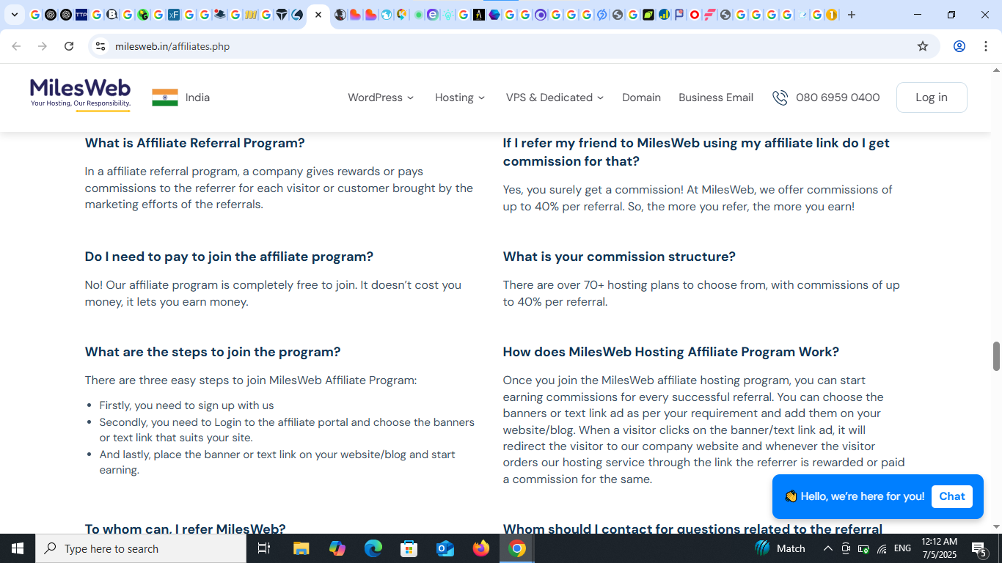The height and width of the screenshot is (563, 1002).
Task: Click the phone handset icon beside 080 6959 0400
Action: [x=780, y=97]
